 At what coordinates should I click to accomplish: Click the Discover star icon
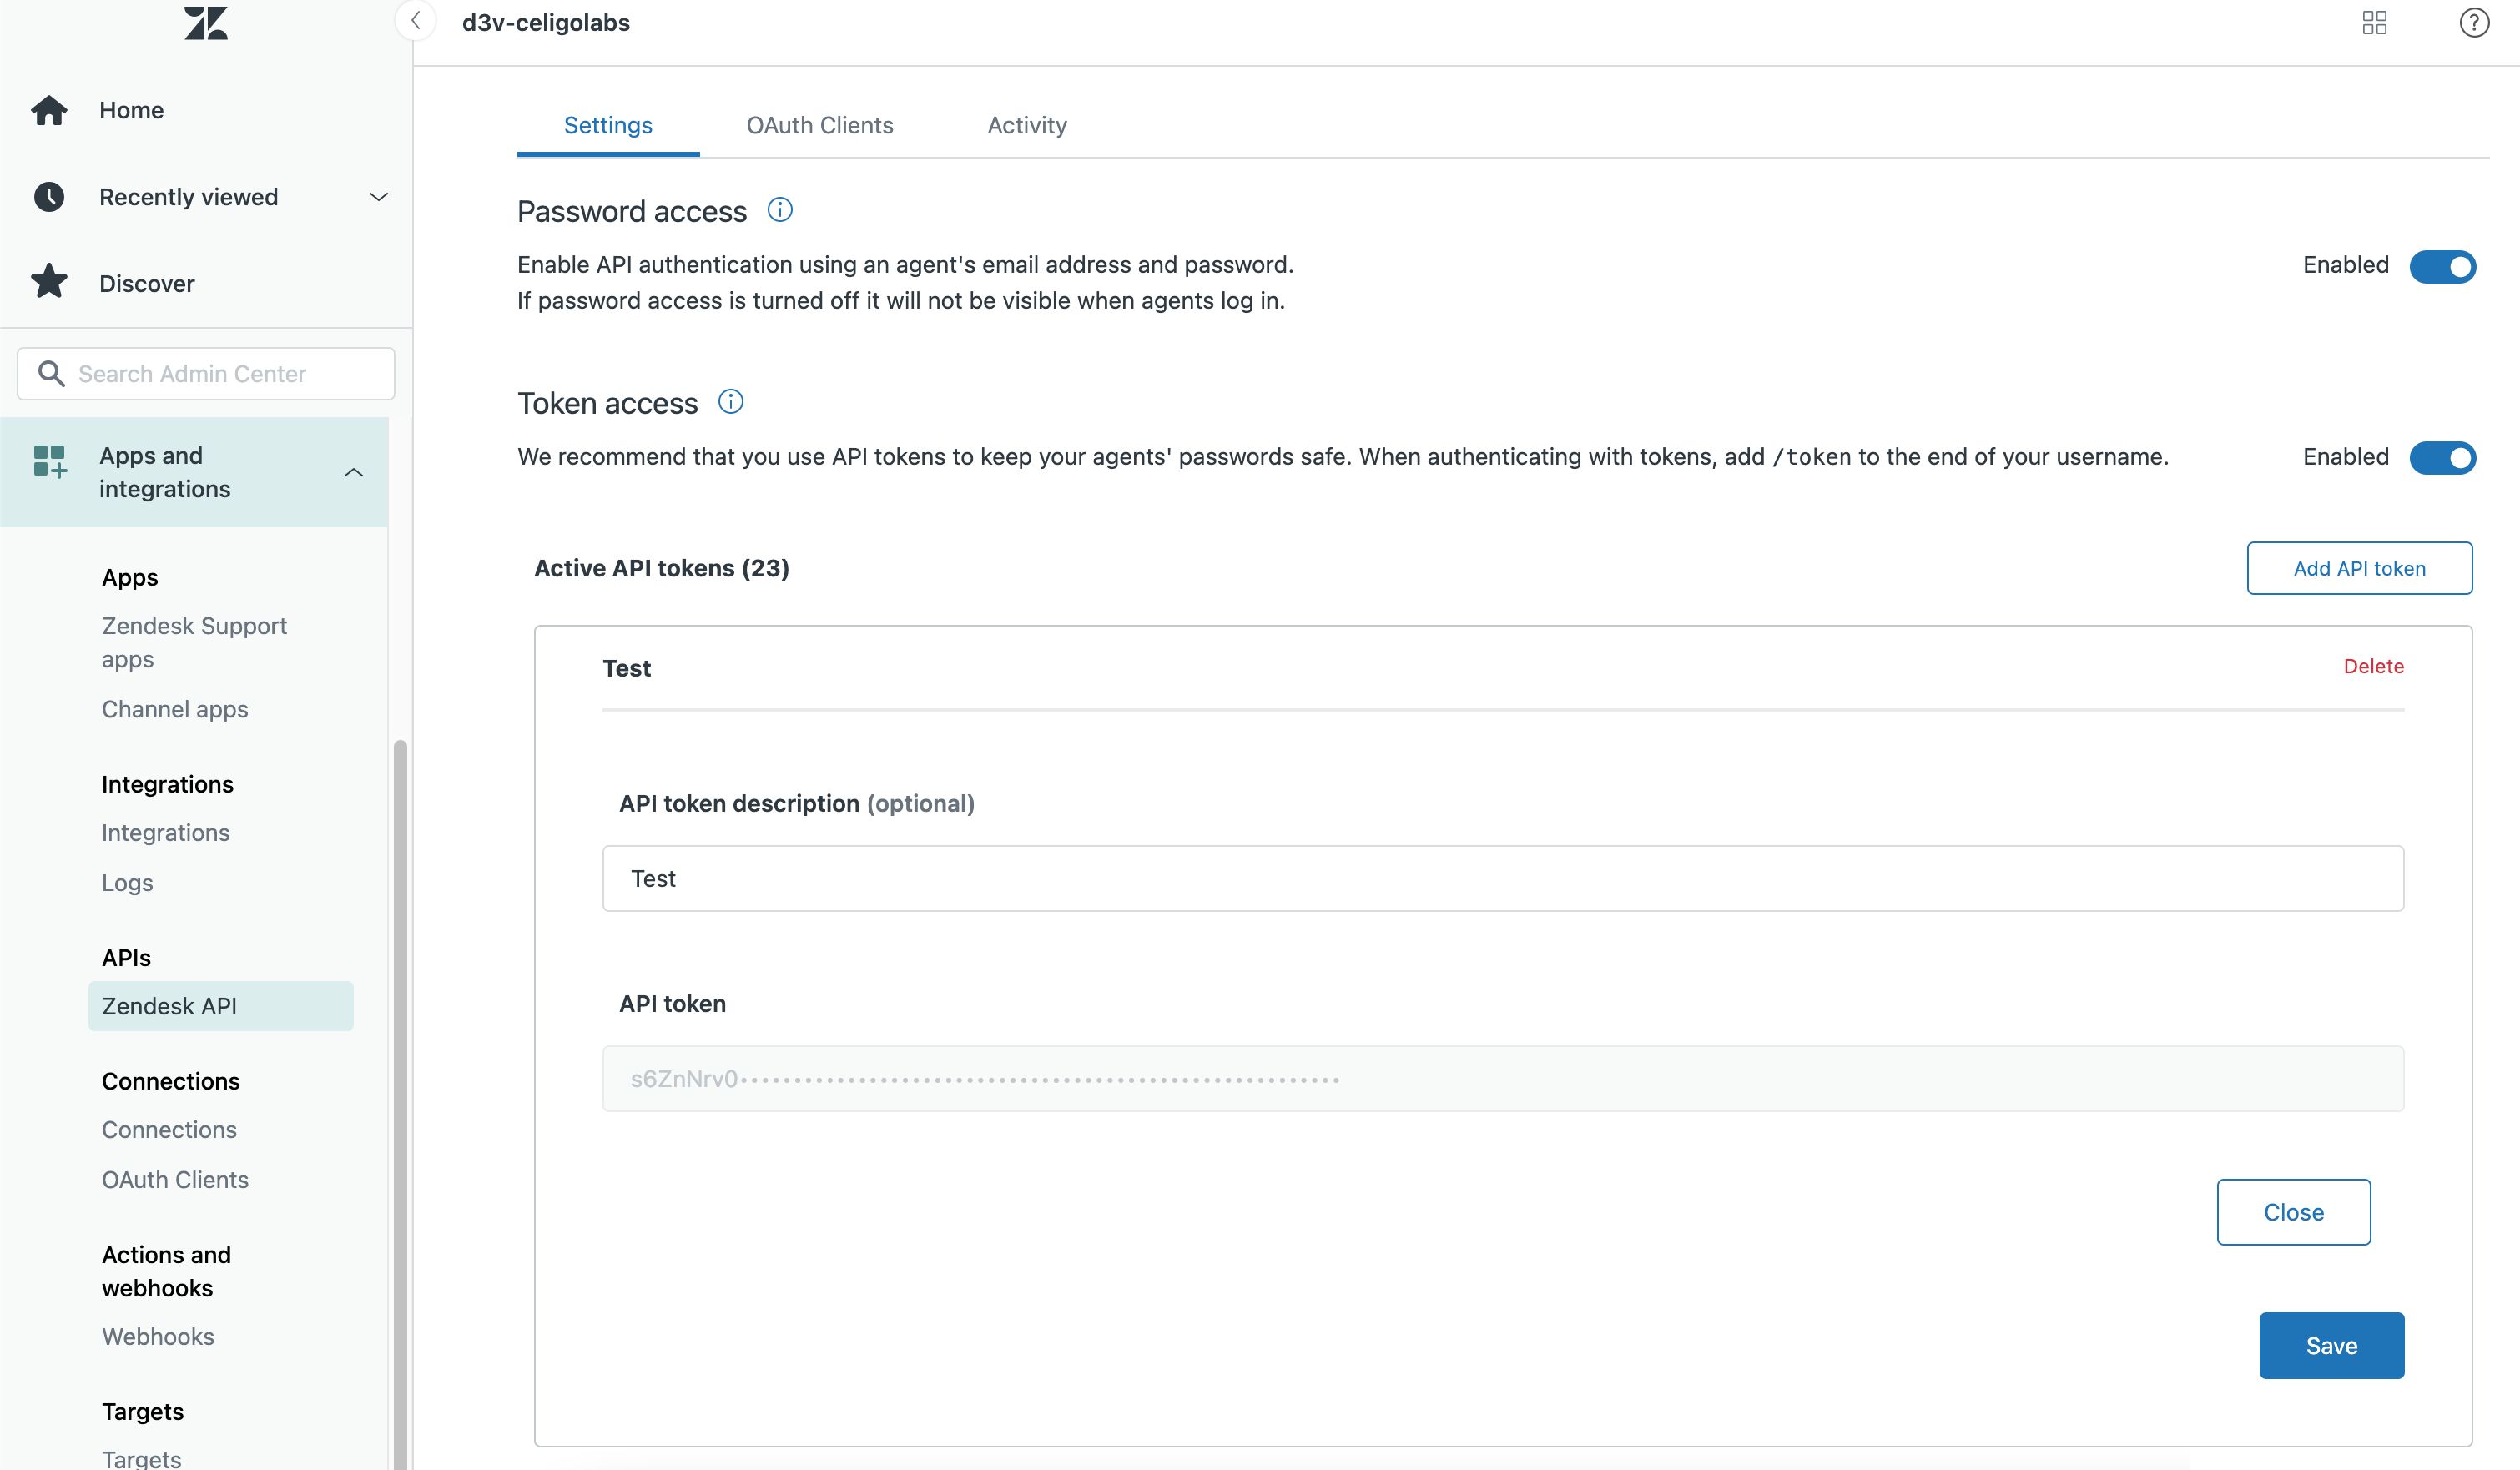point(49,282)
